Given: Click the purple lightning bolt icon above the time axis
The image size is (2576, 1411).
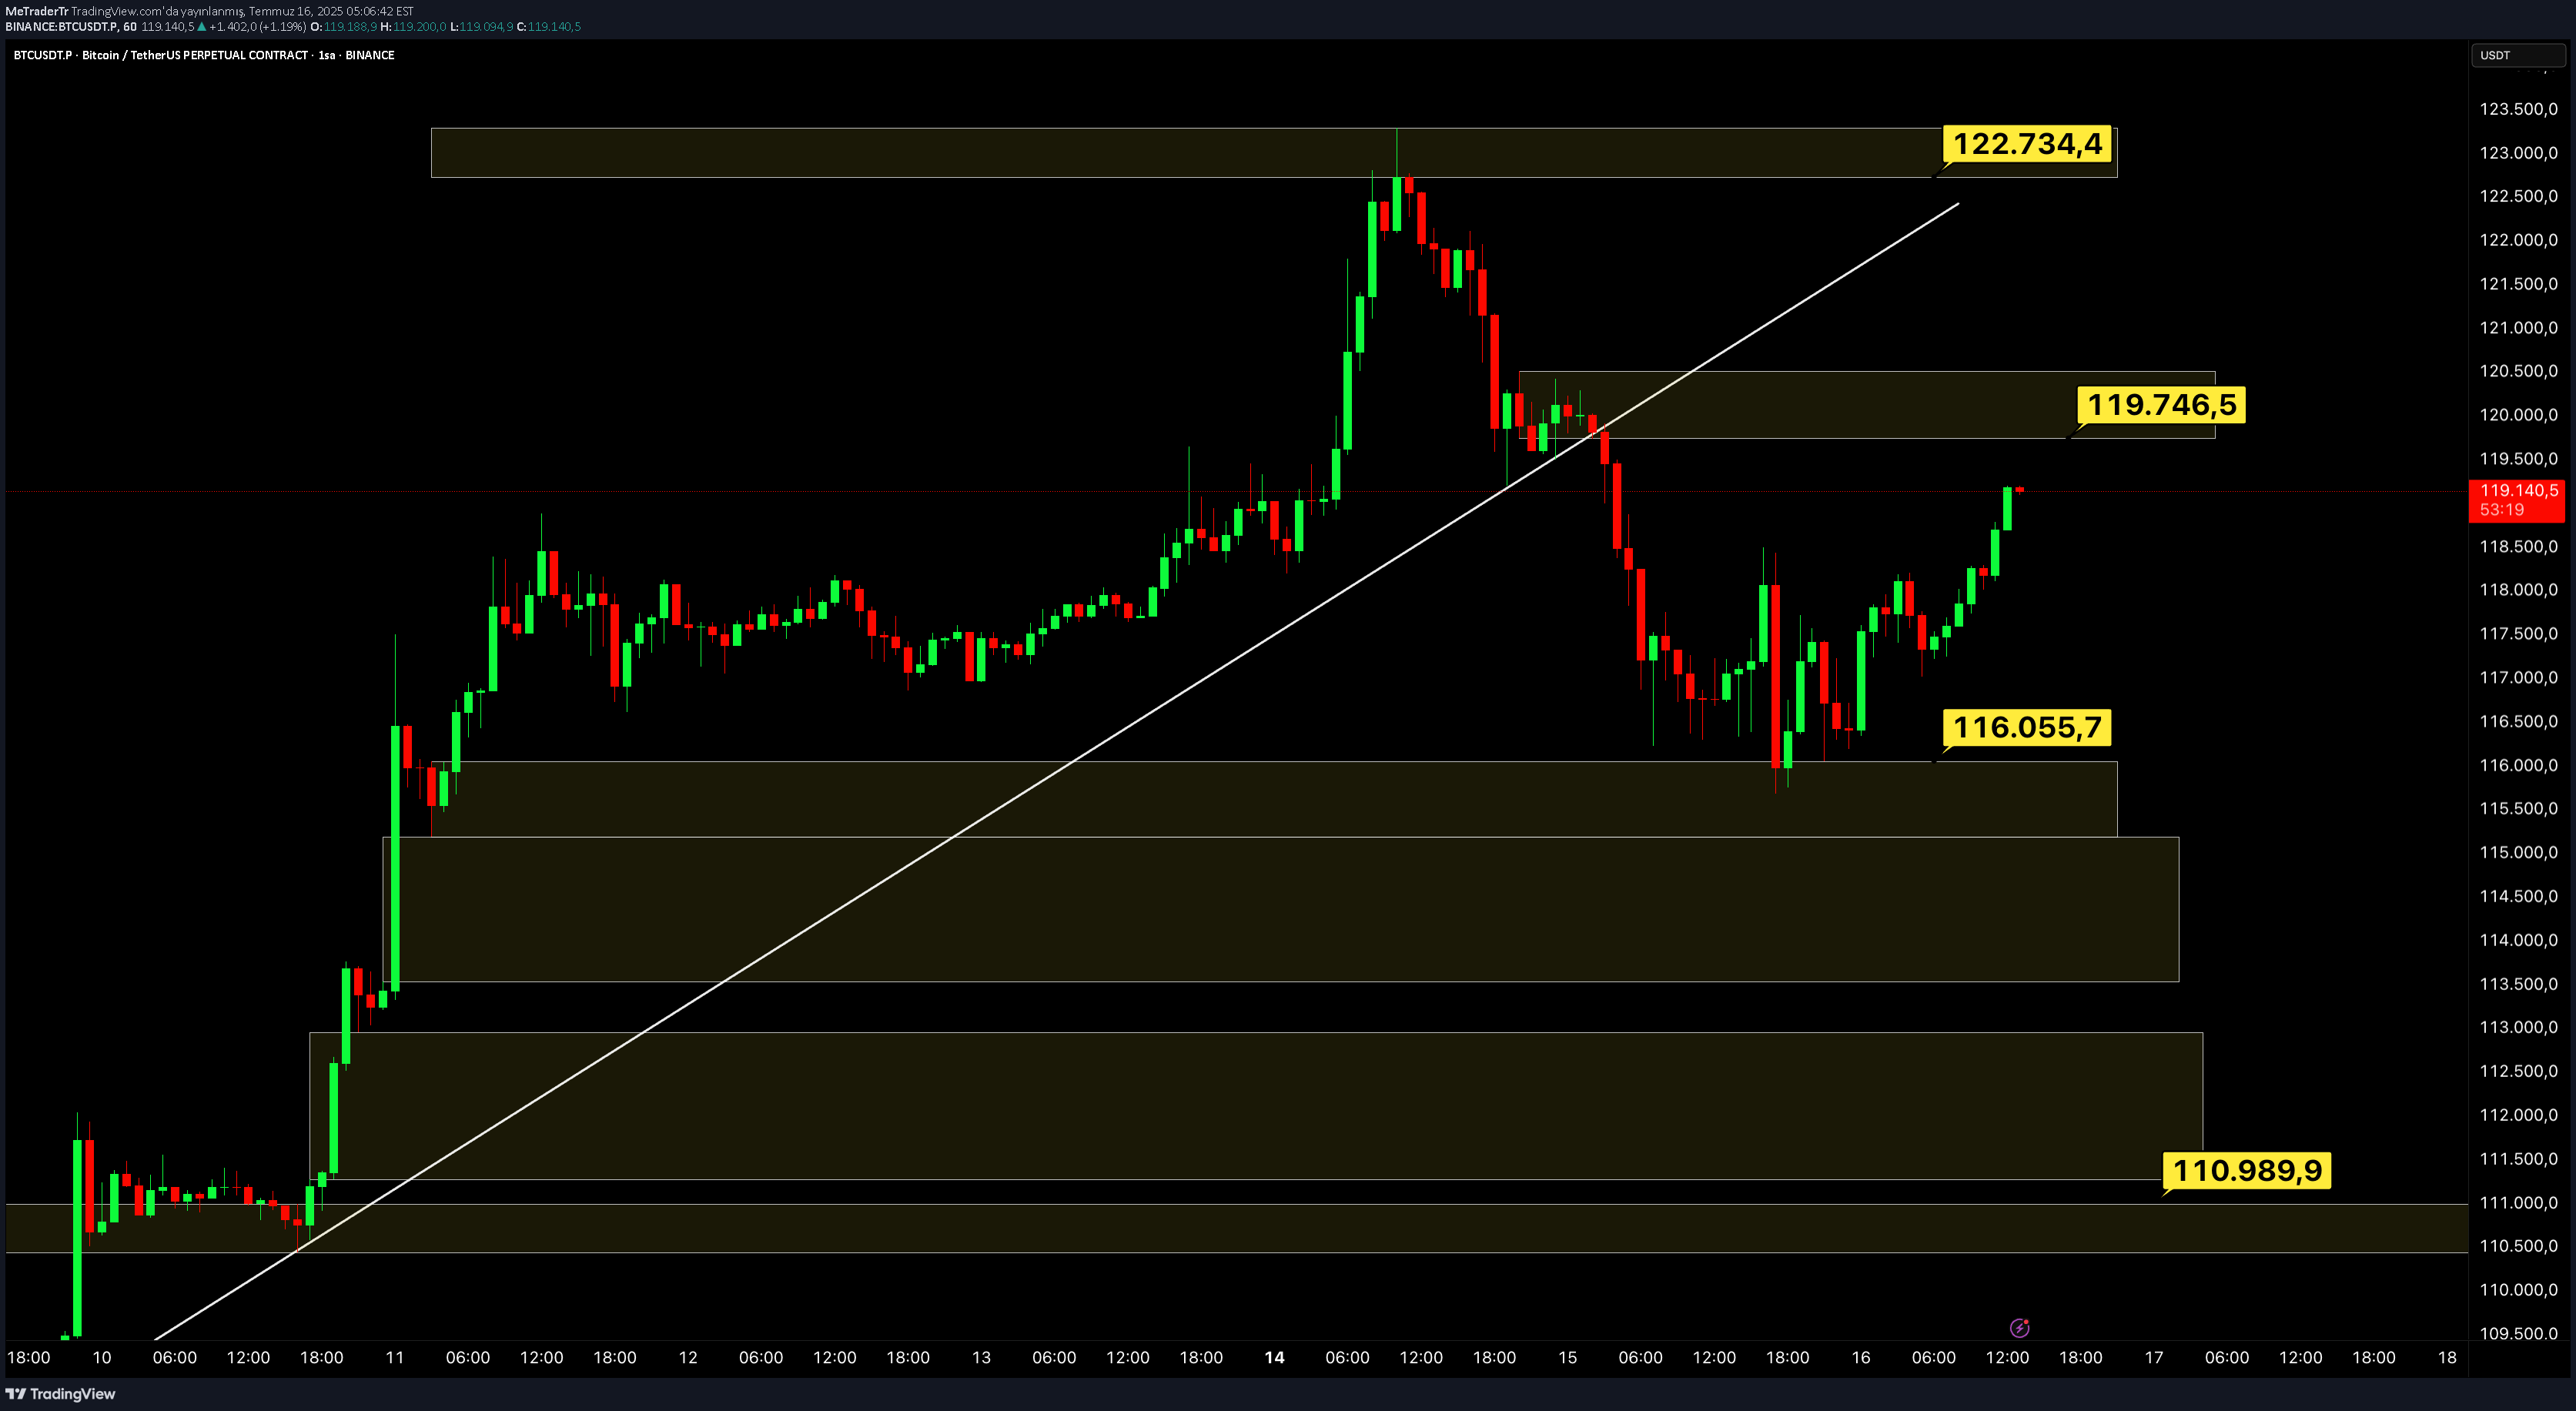Looking at the screenshot, I should 2019,1328.
